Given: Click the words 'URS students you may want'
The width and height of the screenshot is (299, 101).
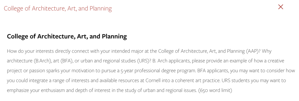Looking at the screenshot, I should pos(254,81).
